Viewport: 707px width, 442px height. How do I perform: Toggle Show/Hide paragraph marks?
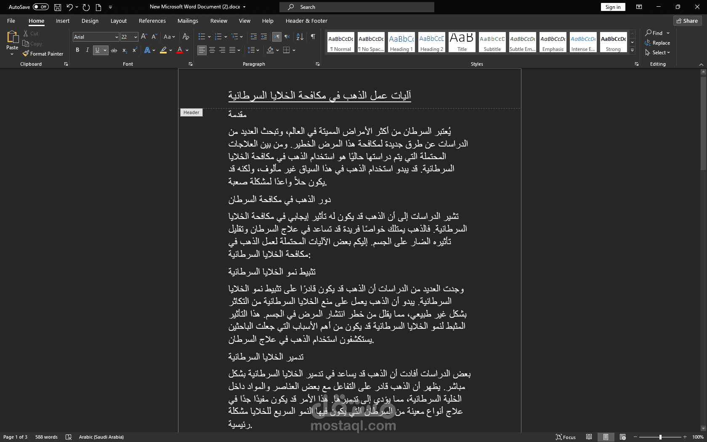[313, 37]
